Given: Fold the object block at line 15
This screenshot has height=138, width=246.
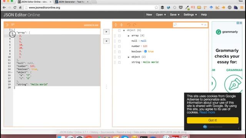Looking at the screenshot, I should (x=12, y=72).
